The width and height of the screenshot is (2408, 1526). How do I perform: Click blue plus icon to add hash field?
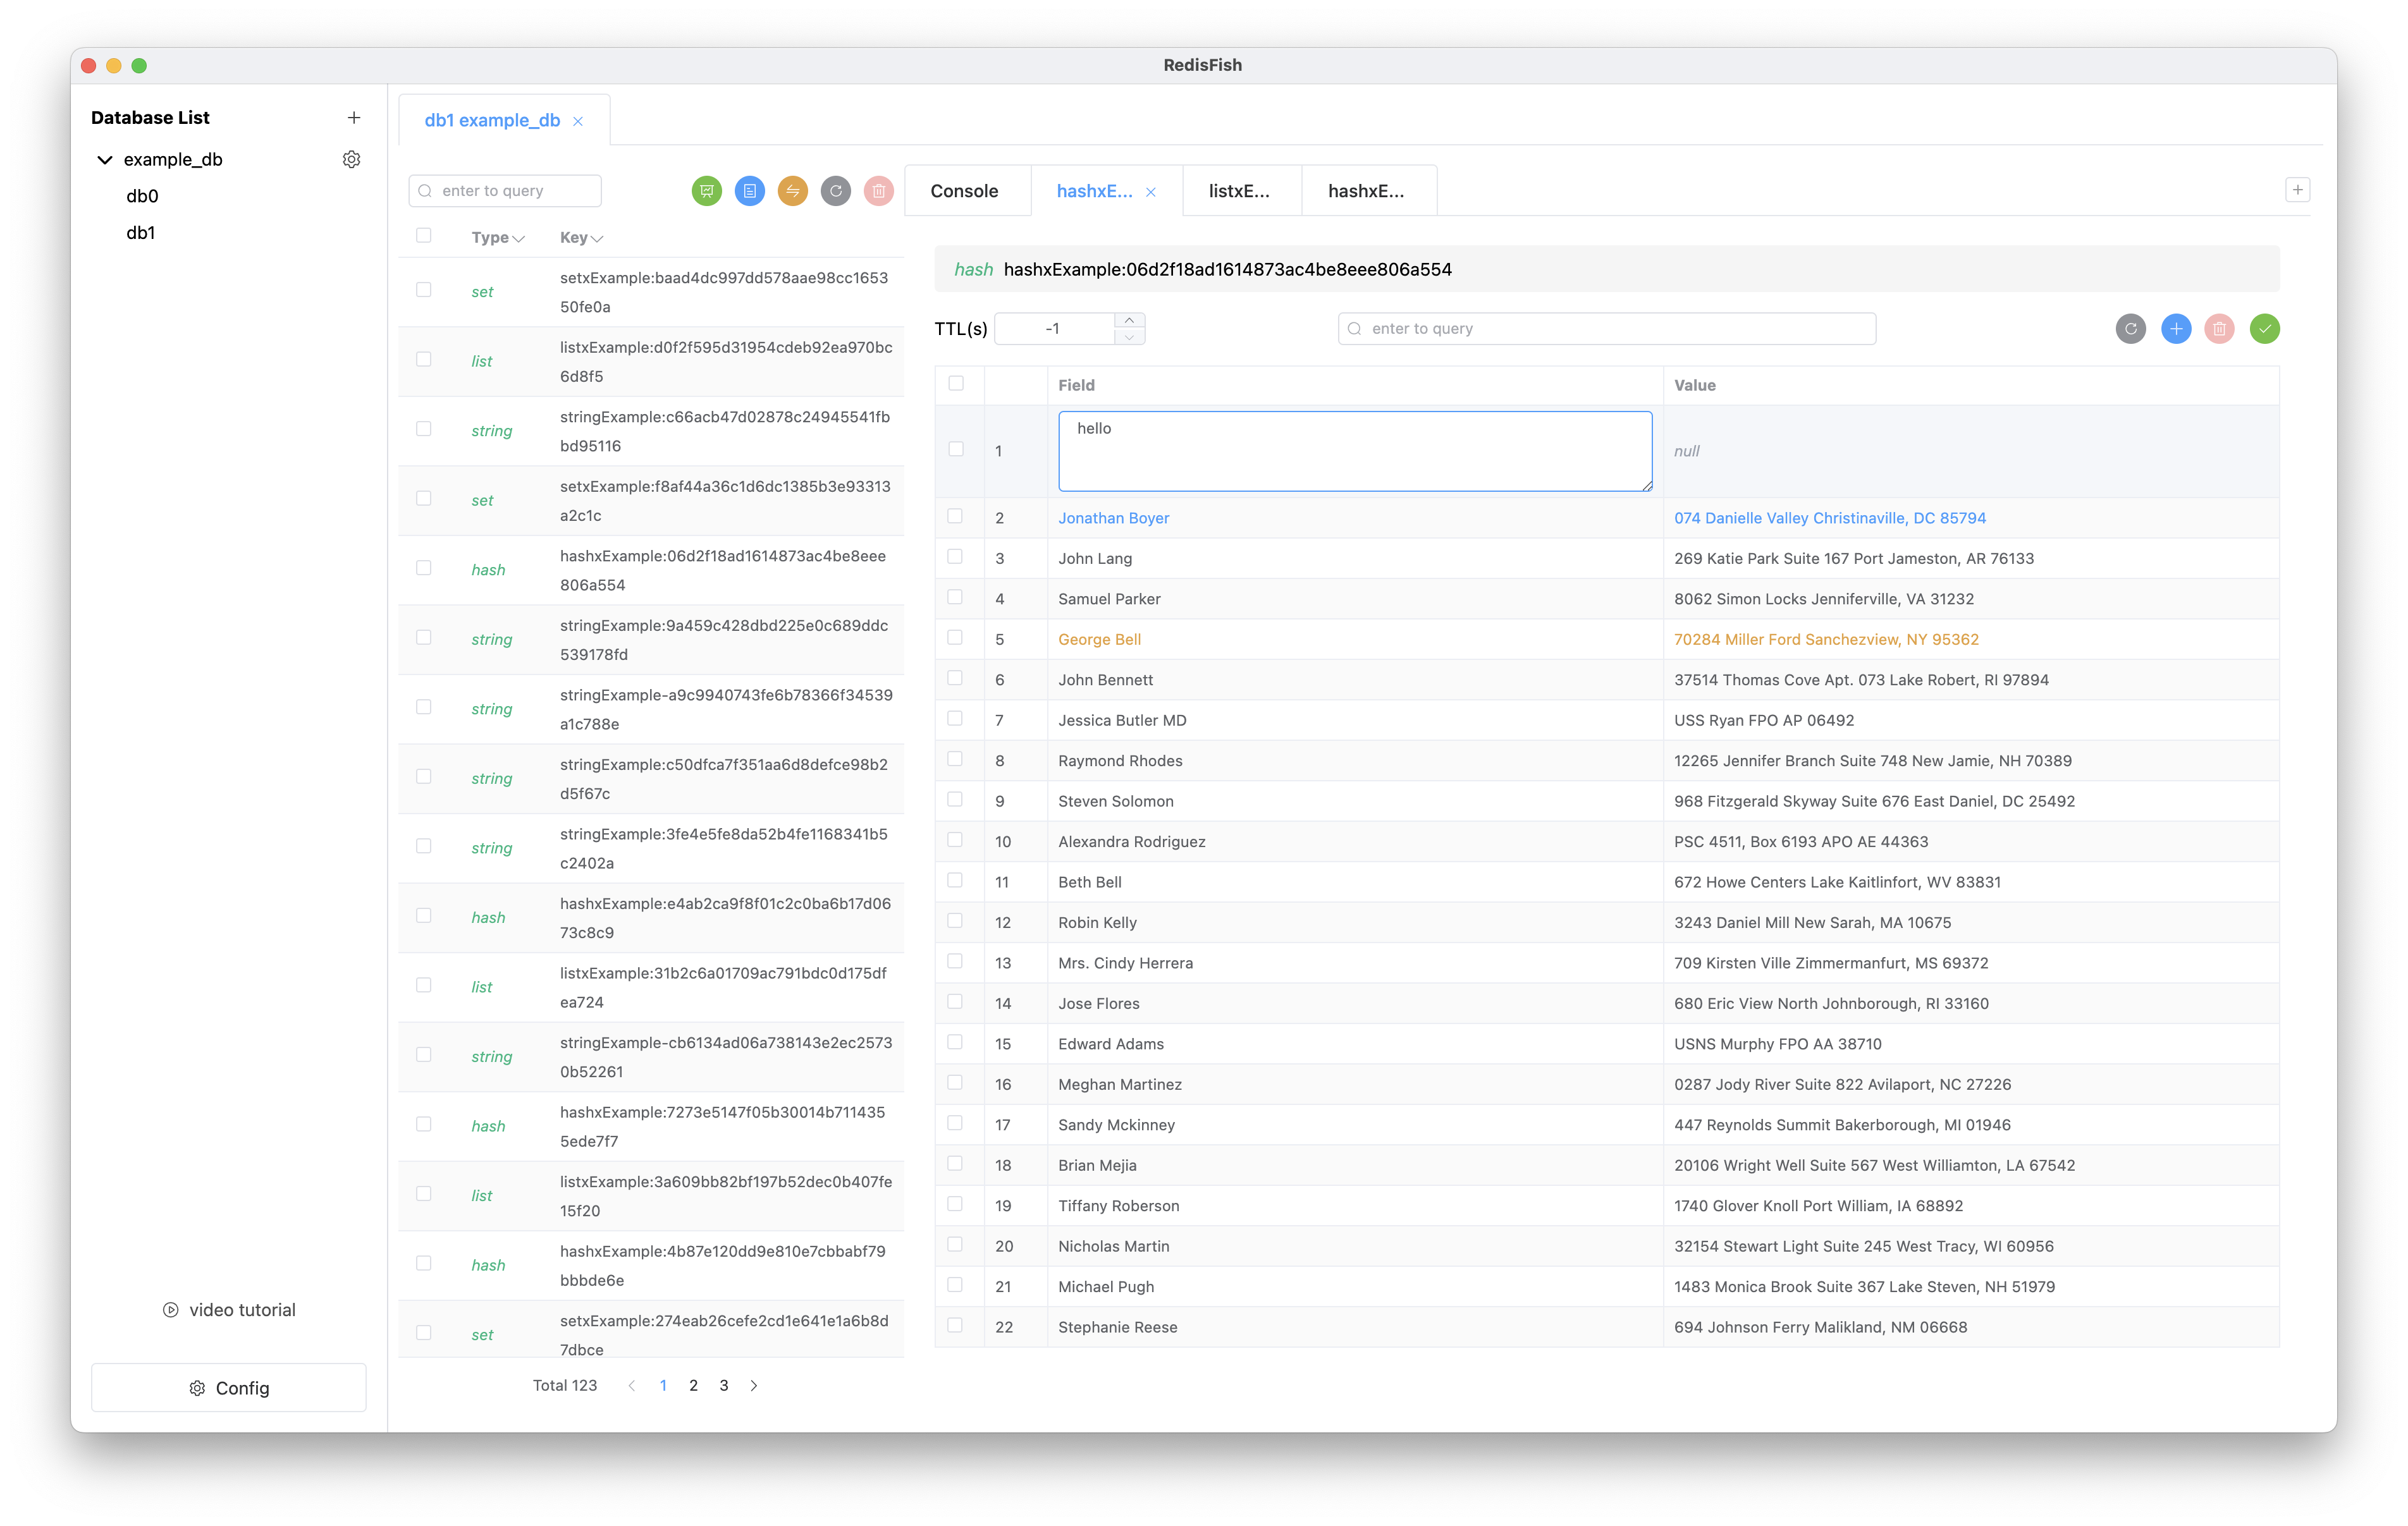[2175, 328]
